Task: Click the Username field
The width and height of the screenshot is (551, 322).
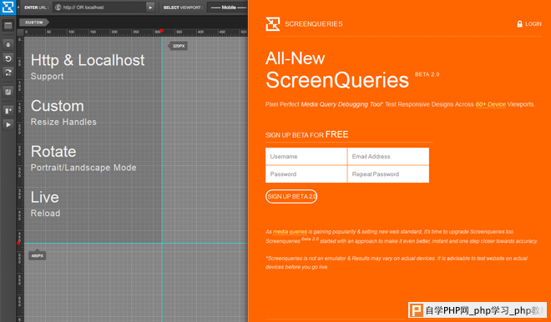Action: point(306,156)
